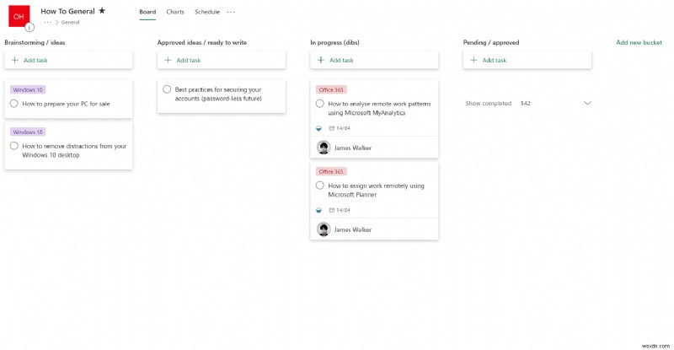Image resolution: width=674 pixels, height=350 pixels.
Task: Click Office 365 label on Planner card
Action: click(331, 171)
